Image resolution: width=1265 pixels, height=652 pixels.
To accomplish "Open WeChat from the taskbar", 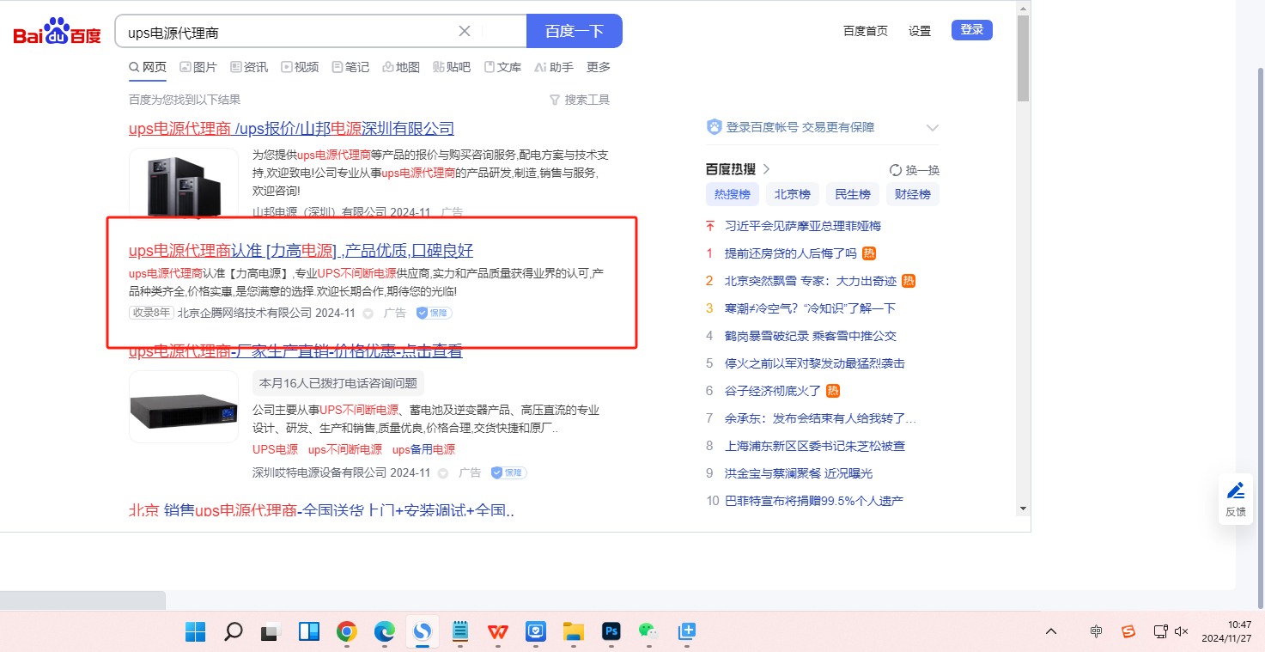I will pos(648,631).
